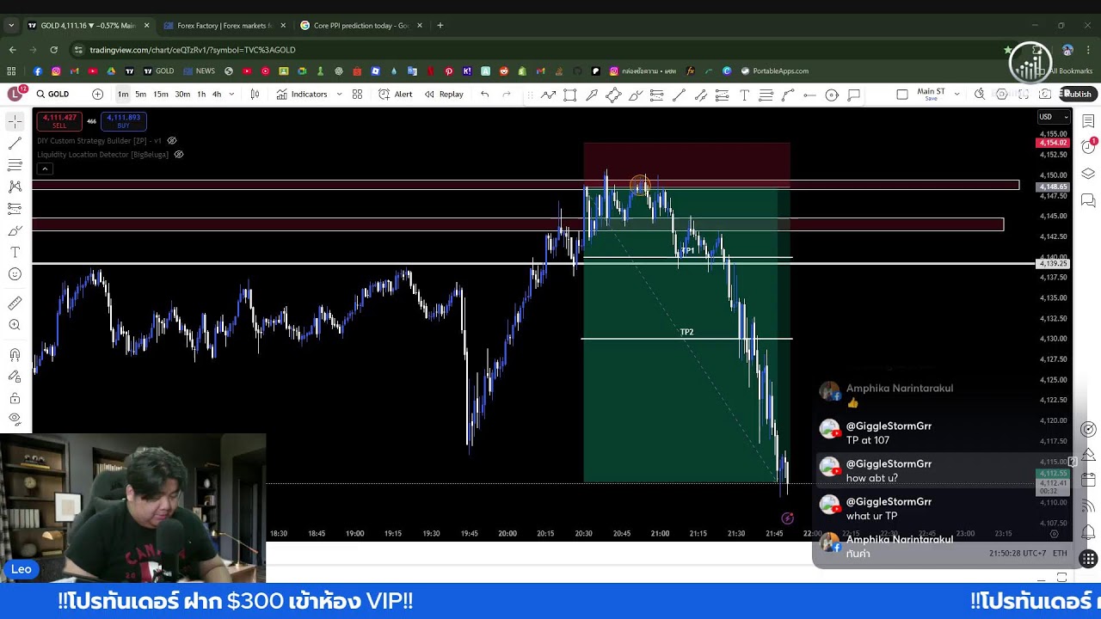The height and width of the screenshot is (619, 1101).
Task: Open a new browser tab
Action: [440, 25]
